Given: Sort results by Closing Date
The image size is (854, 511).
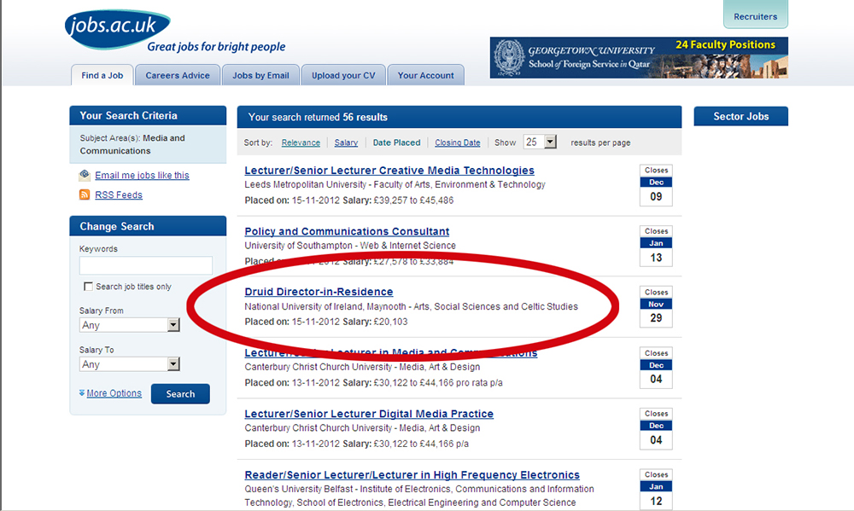Looking at the screenshot, I should click(x=458, y=142).
